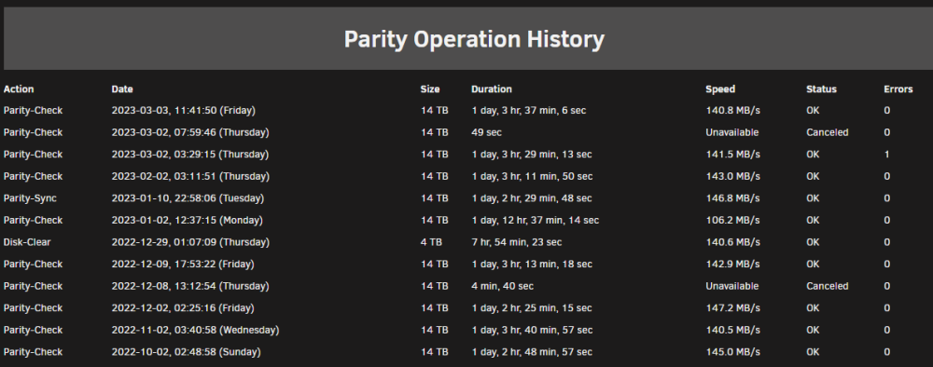Click the 140.8 MB/s speed value
The image size is (933, 367).
733,111
